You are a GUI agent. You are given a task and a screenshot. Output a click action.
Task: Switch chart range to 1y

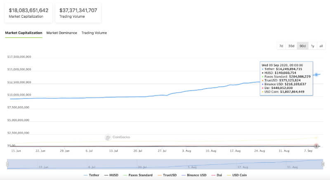pos(313,46)
